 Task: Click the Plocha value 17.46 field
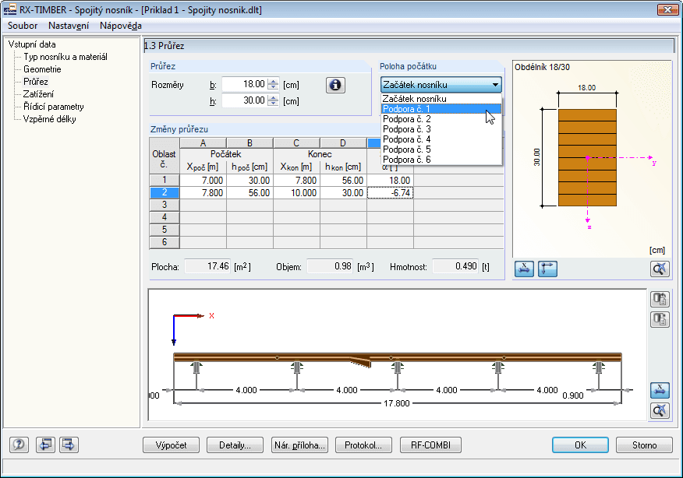pyautogui.click(x=207, y=266)
